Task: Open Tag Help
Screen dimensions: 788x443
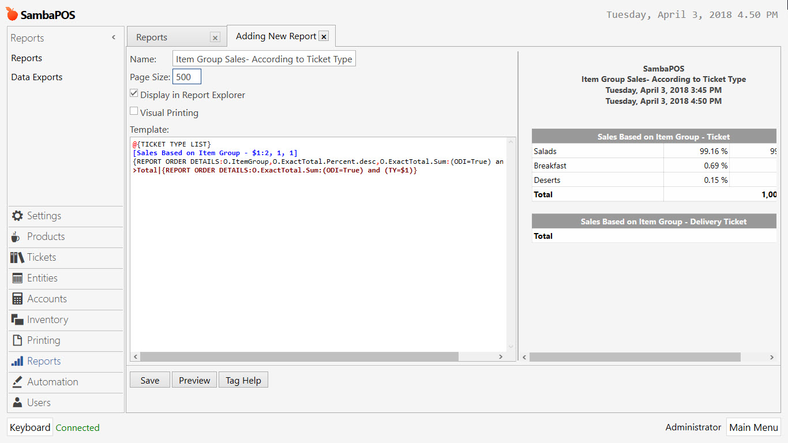Action: pos(243,380)
